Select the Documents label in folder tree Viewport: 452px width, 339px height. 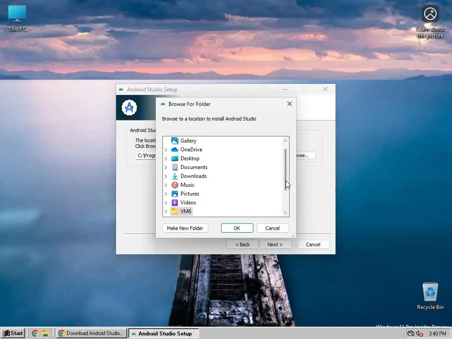[194, 167]
